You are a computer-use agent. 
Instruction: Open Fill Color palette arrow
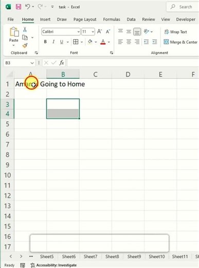tap(96, 42)
